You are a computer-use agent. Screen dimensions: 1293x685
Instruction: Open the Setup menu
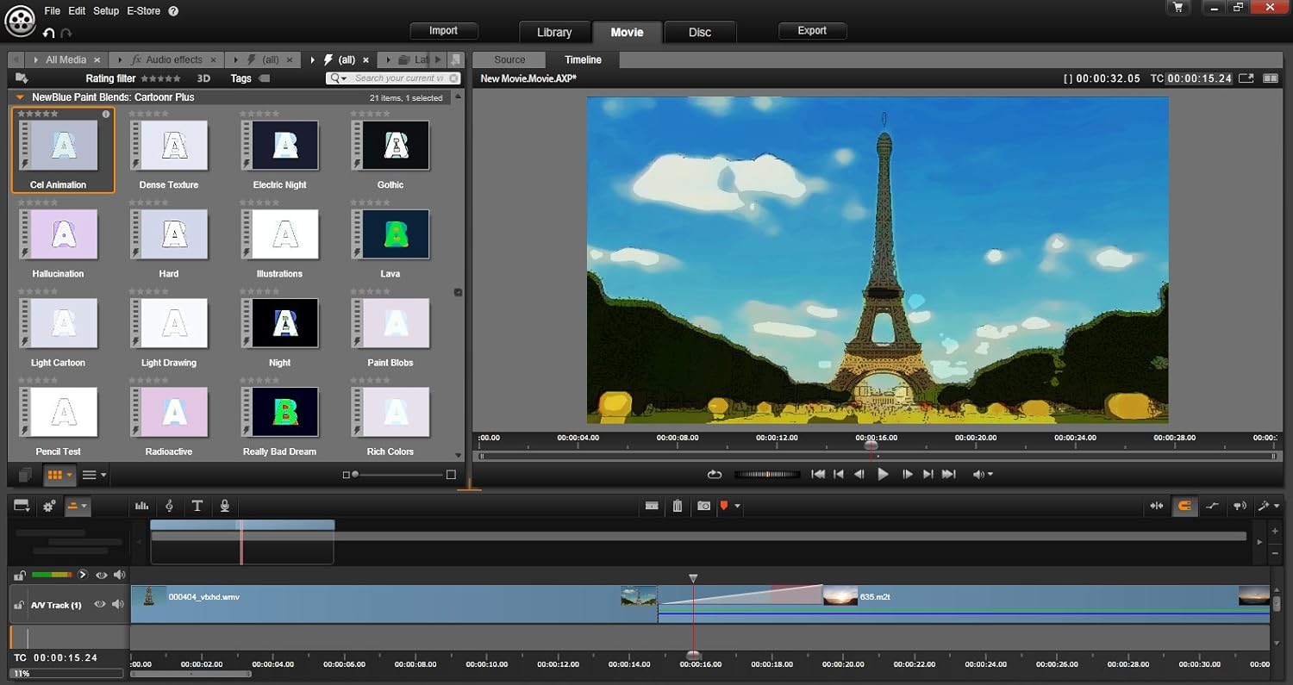[x=106, y=11]
